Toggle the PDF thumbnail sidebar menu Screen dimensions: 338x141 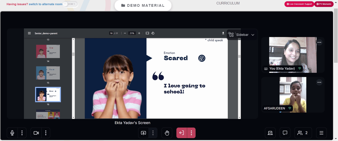(x=29, y=33)
